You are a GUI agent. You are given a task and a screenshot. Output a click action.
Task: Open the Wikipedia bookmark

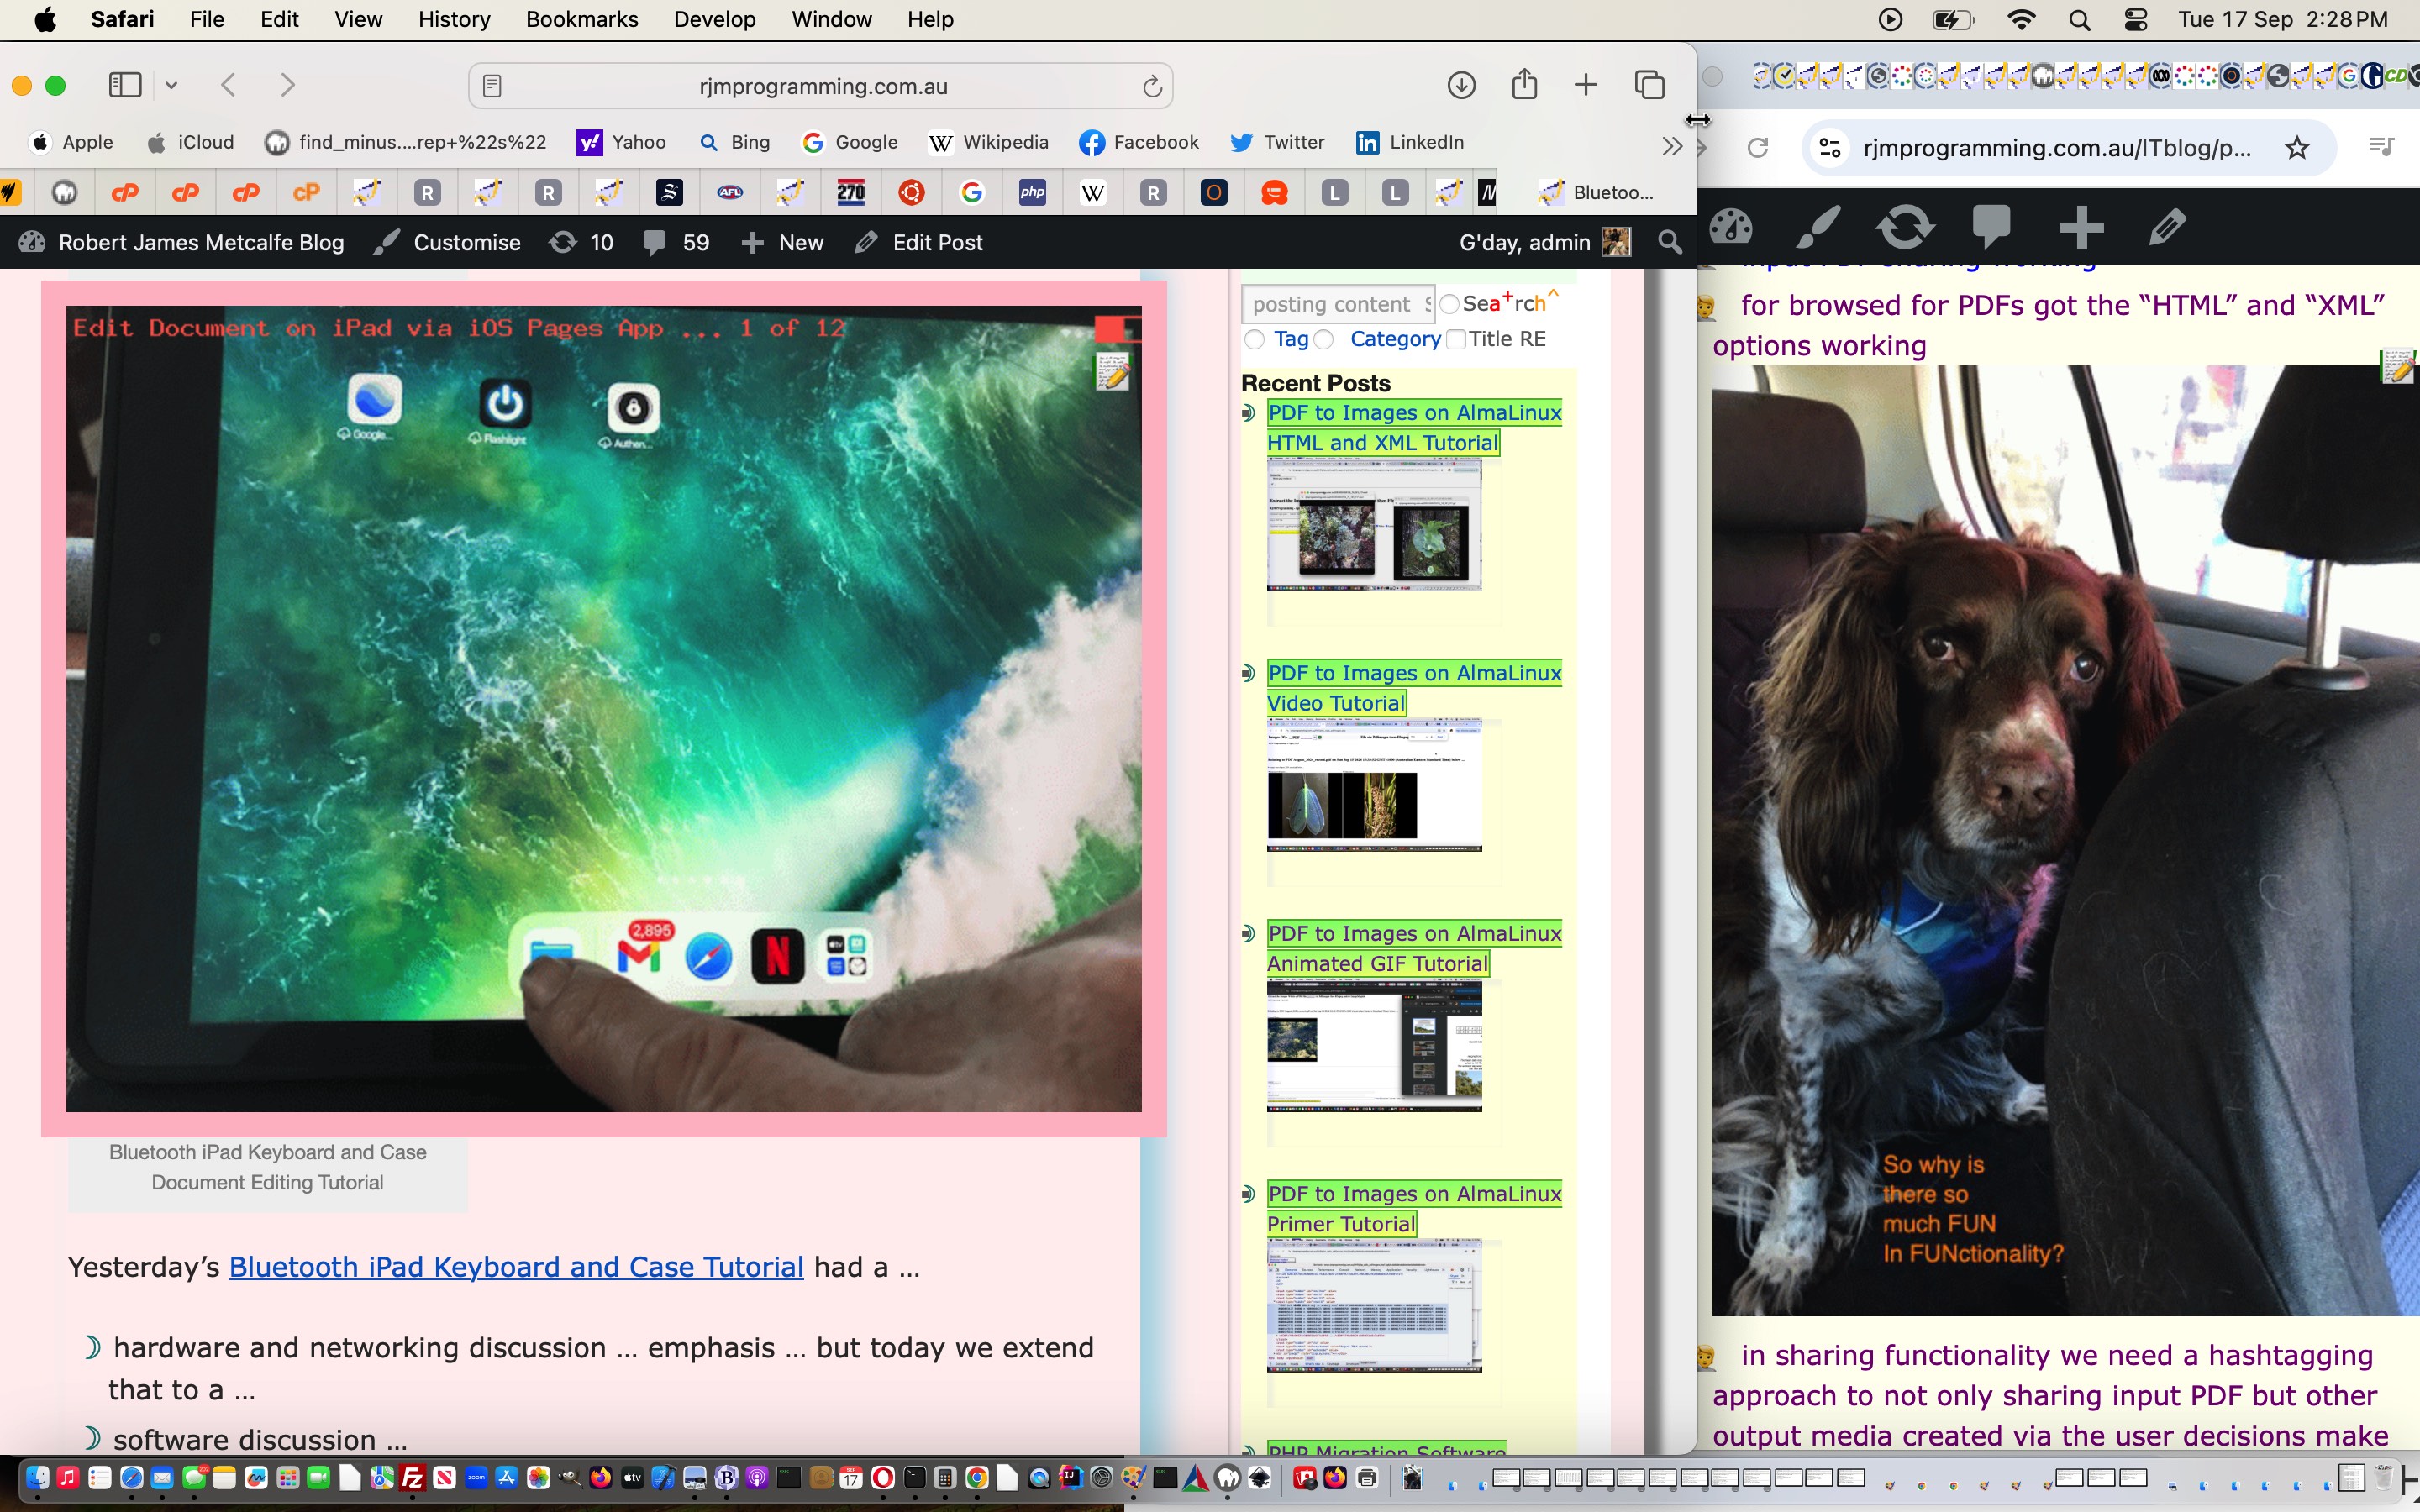click(988, 142)
